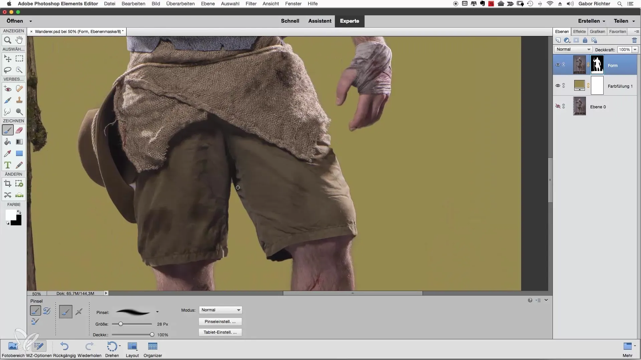This screenshot has width=641, height=360.
Task: Click Rückgängig to undo
Action: 64,349
